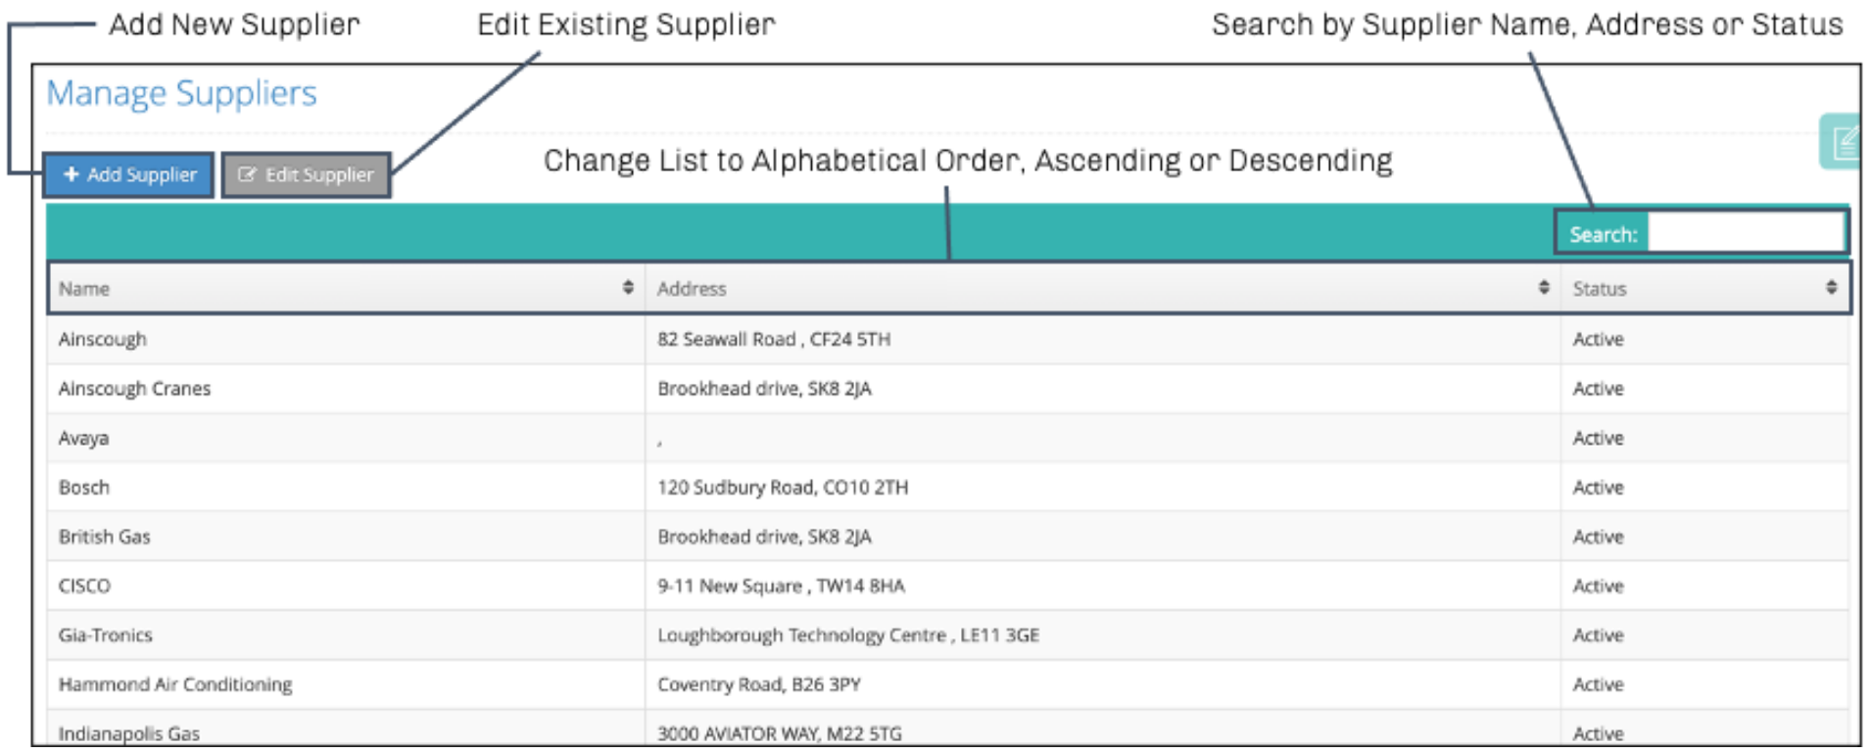Click inside the Search input field
Screen dimensions: 1870x753
coord(1746,233)
